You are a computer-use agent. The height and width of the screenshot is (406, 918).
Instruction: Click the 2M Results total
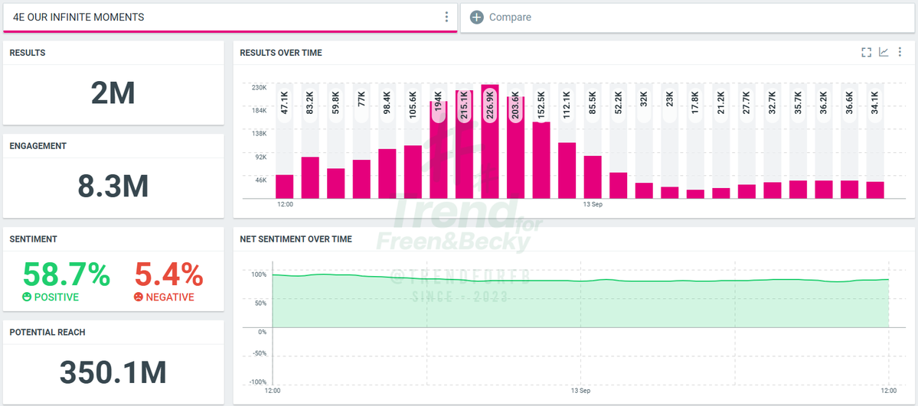tap(113, 93)
